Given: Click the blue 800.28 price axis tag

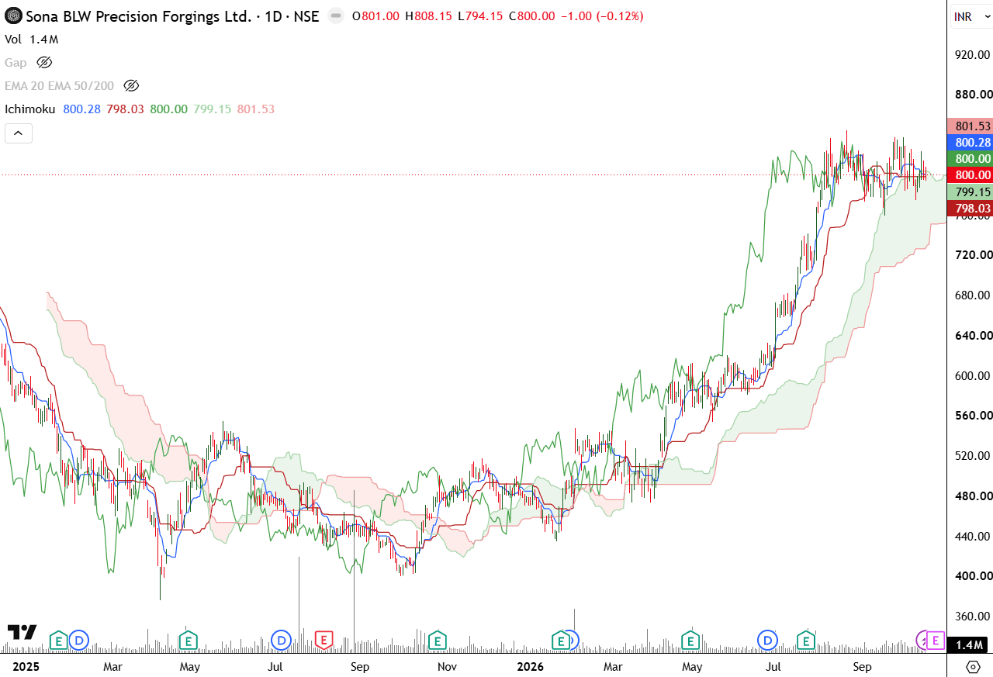Looking at the screenshot, I should (971, 142).
